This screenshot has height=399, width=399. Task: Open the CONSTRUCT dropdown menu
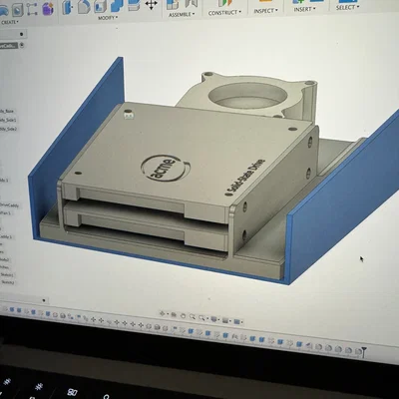coord(224,13)
